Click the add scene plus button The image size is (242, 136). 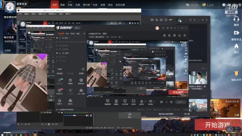84,34
